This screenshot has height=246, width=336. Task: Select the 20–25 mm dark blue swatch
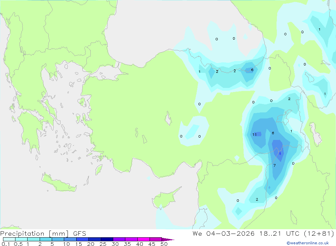[94, 239]
